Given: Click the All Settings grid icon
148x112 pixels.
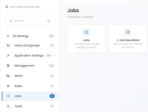Looking at the screenshot, I should point(8,36).
